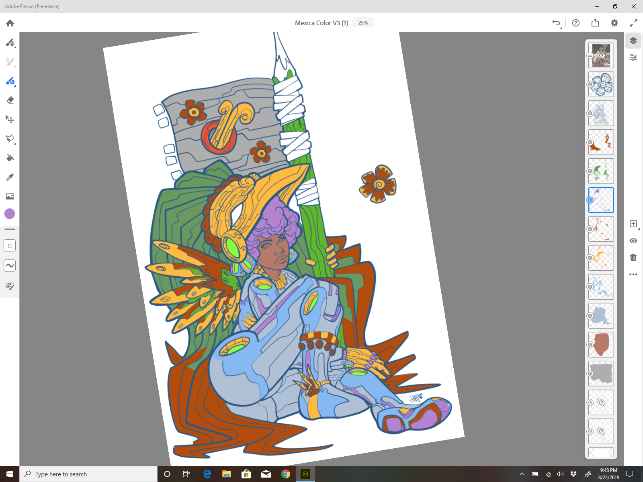The width and height of the screenshot is (643, 482).
Task: Select the rust brown color layer
Action: point(601,142)
